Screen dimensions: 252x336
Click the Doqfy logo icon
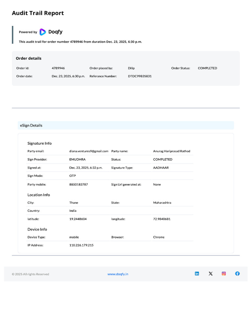(43, 32)
